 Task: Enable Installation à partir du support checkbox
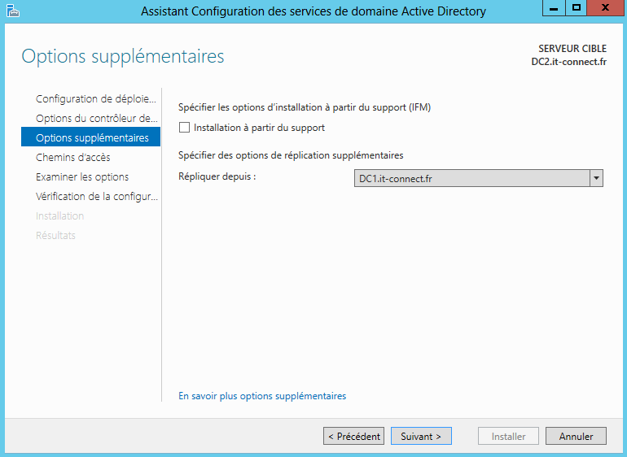click(x=184, y=128)
